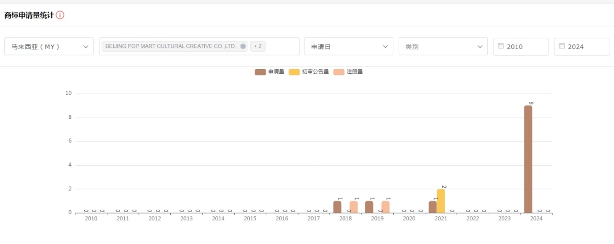Select the 2019 pink registration bar
Viewport: 614px width, 244px height.
[385, 207]
